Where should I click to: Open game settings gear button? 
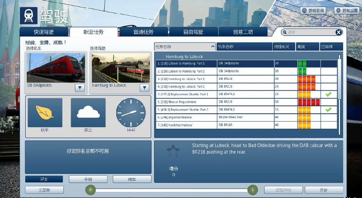347,10
